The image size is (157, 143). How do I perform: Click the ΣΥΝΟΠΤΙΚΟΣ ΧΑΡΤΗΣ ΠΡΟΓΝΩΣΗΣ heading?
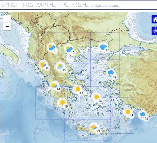45,5
